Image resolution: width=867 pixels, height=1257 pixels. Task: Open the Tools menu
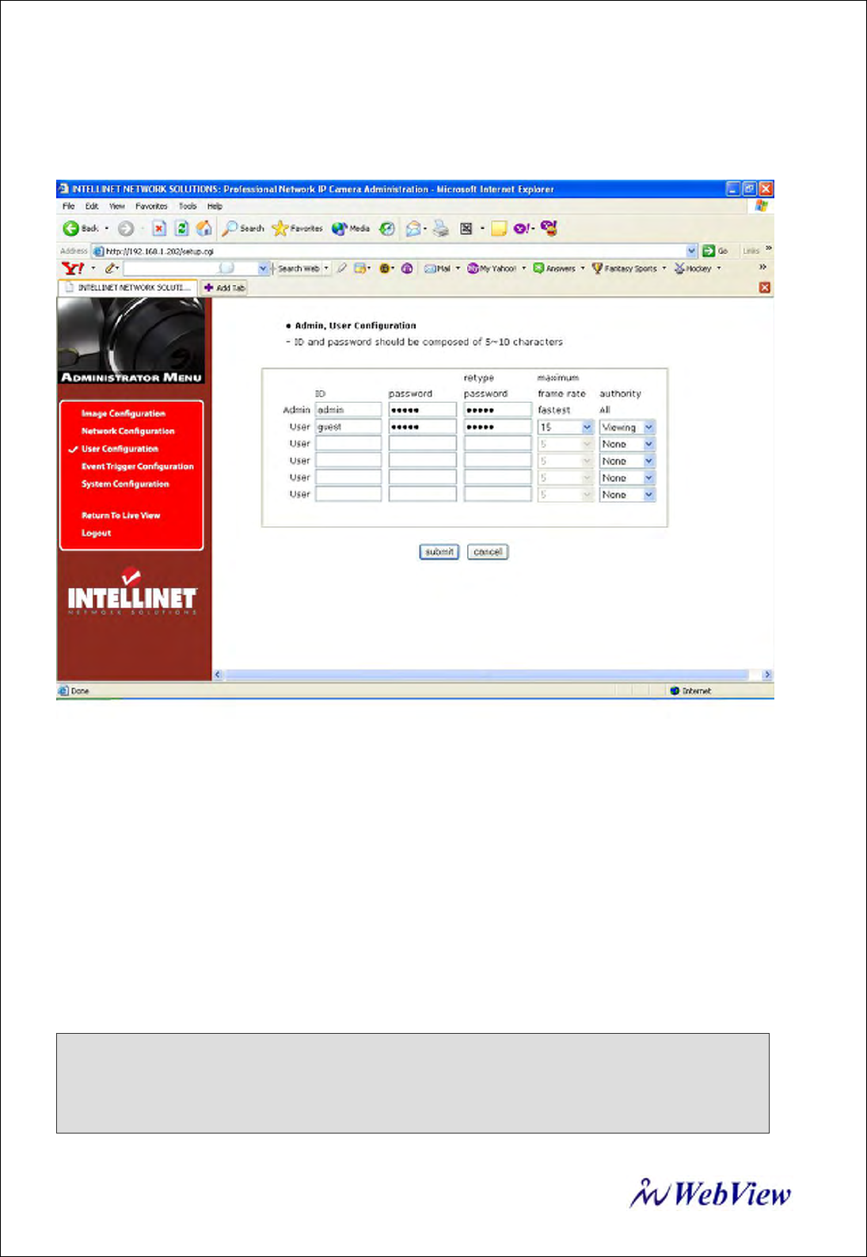(x=188, y=206)
